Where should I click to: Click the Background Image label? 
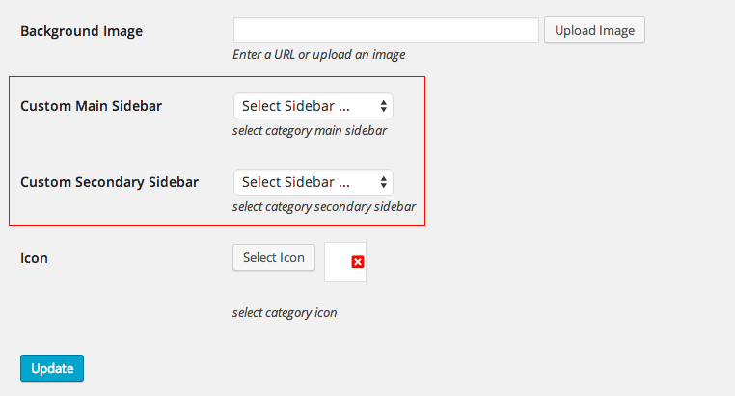(x=81, y=31)
